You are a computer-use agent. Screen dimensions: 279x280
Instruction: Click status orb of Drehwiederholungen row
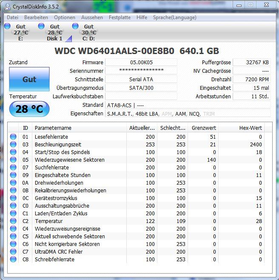coord(13,183)
